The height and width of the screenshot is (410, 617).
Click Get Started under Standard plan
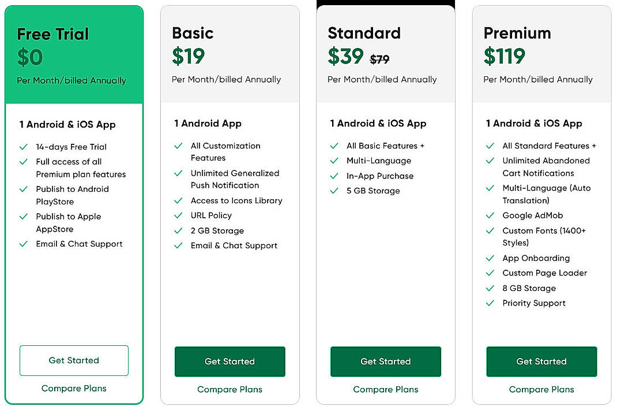pyautogui.click(x=385, y=360)
